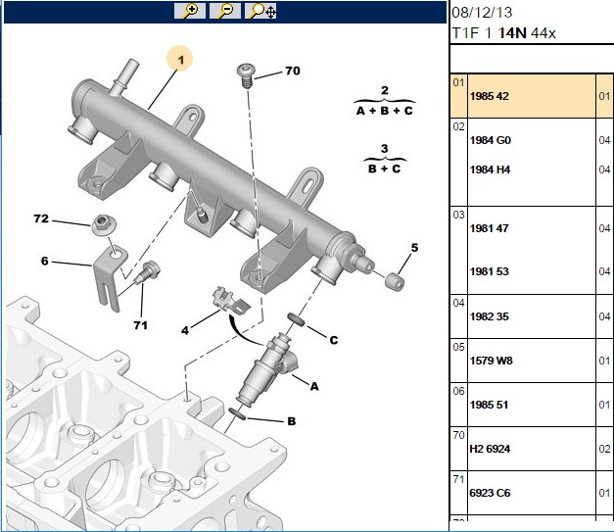Select part number H2 6924
Viewport: 614px width, 532px height.
tap(490, 449)
